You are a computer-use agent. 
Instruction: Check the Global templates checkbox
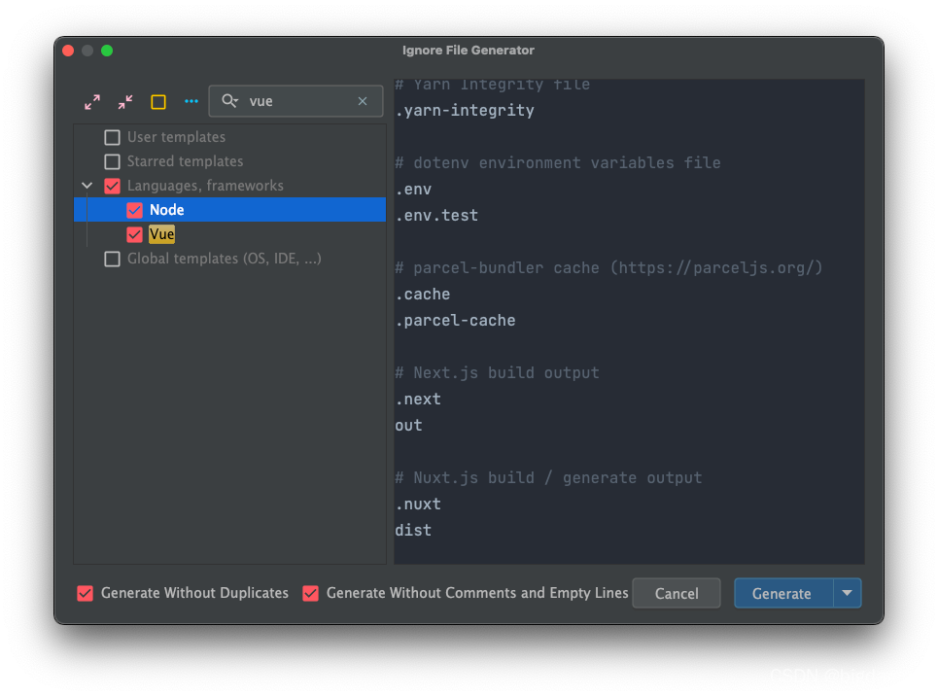pos(112,260)
